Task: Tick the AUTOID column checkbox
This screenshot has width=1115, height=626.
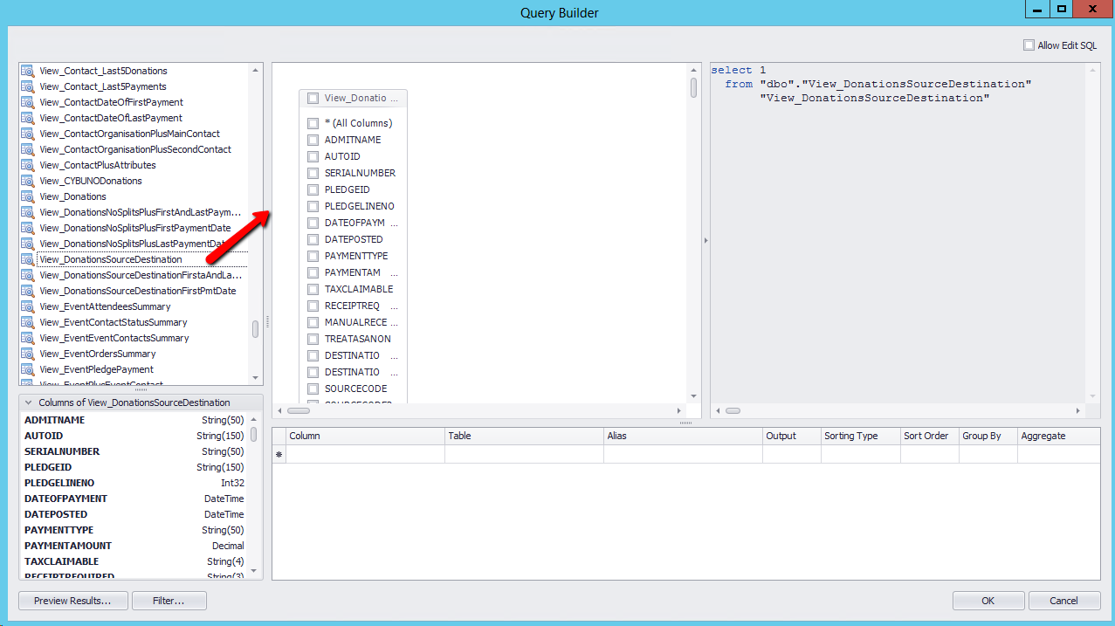Action: coord(313,156)
